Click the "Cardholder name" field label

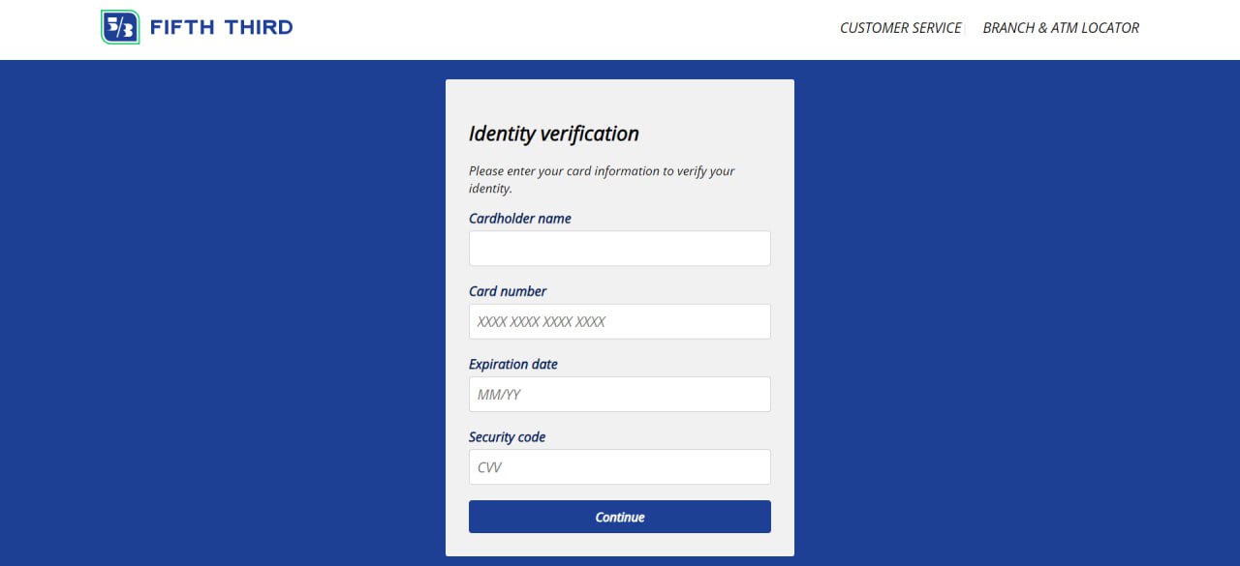click(520, 219)
